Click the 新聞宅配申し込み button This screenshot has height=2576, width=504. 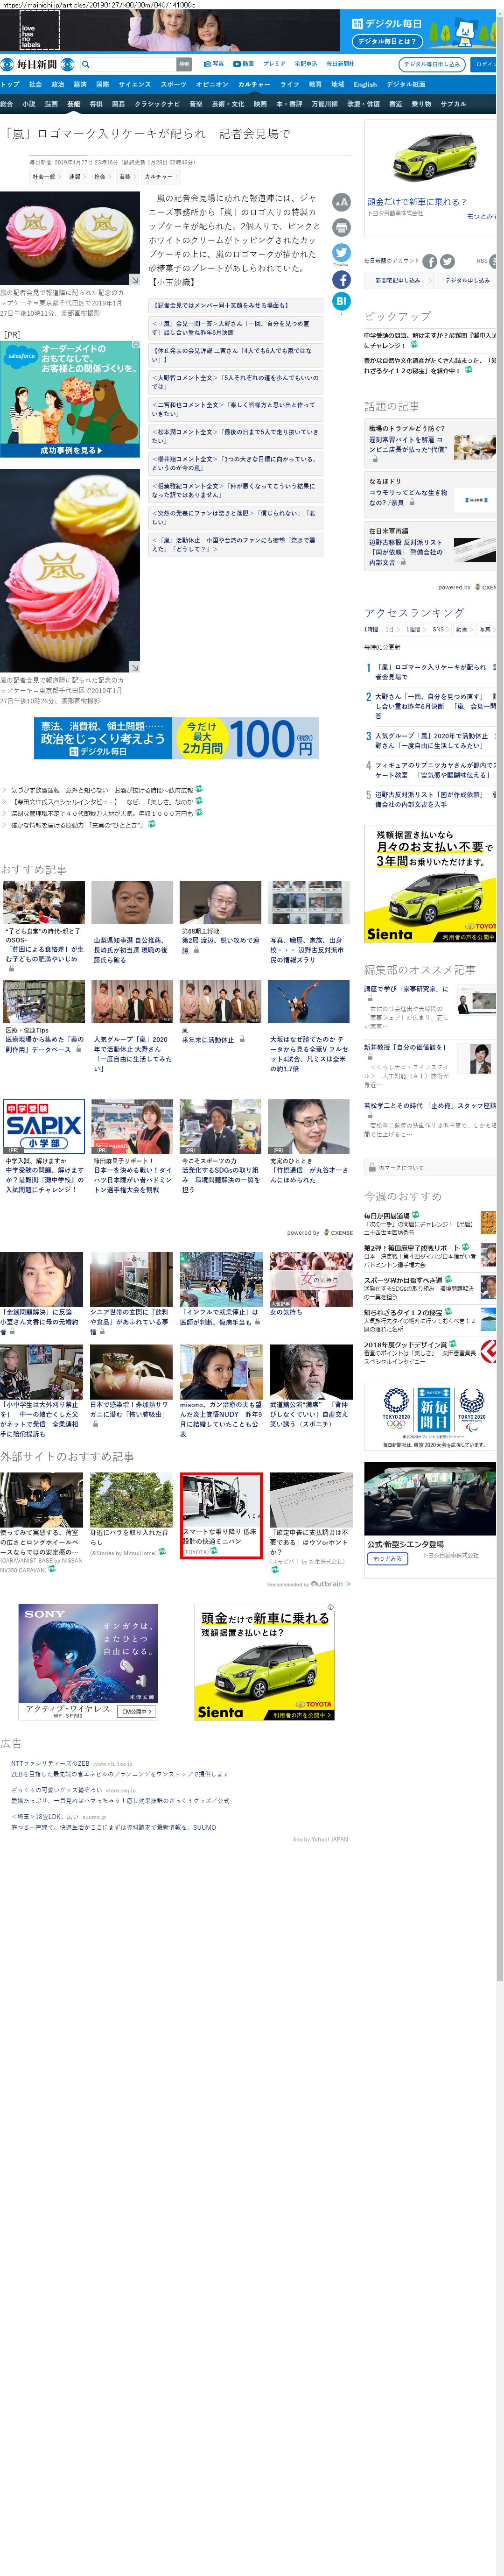(x=397, y=281)
